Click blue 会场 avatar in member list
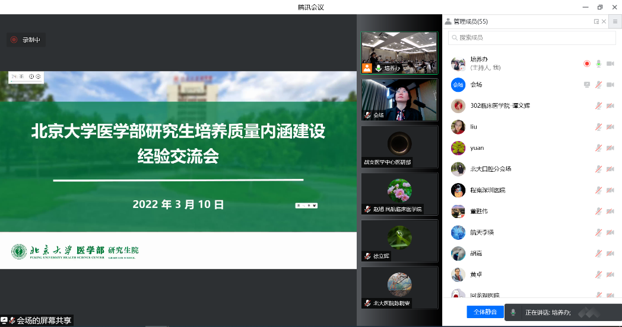The width and height of the screenshot is (622, 327). [458, 85]
